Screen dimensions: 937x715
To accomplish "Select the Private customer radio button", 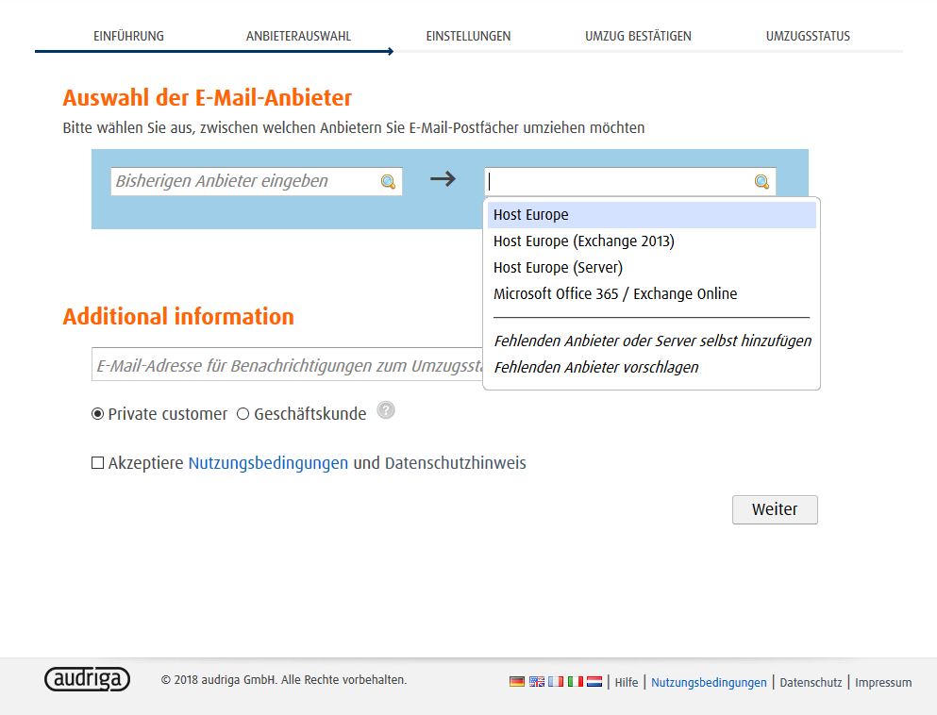I will tap(97, 414).
